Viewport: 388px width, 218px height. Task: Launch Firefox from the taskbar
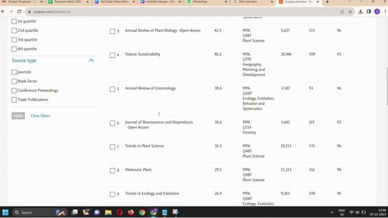[131, 213]
